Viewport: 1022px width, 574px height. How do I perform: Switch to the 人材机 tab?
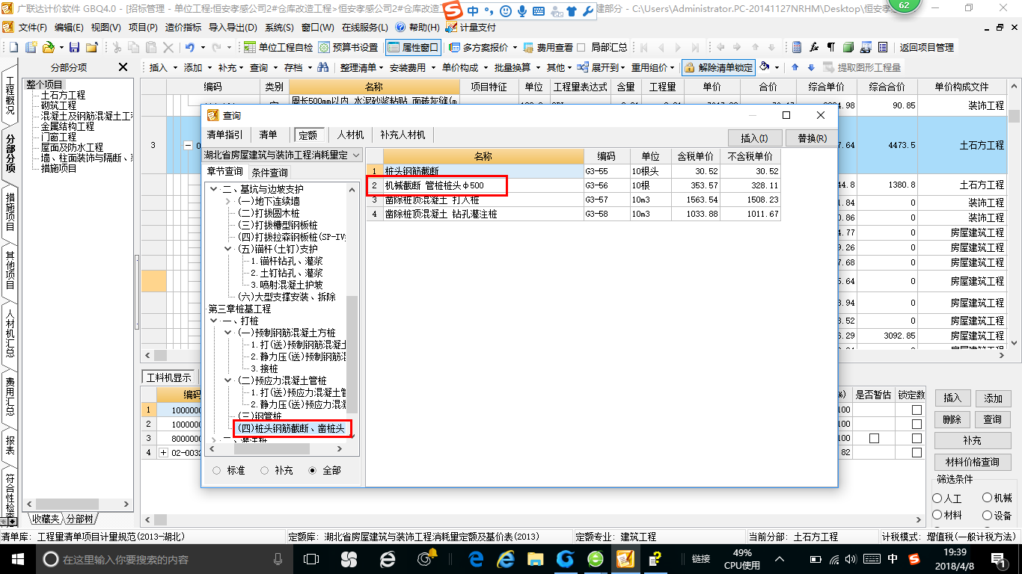pyautogui.click(x=350, y=135)
